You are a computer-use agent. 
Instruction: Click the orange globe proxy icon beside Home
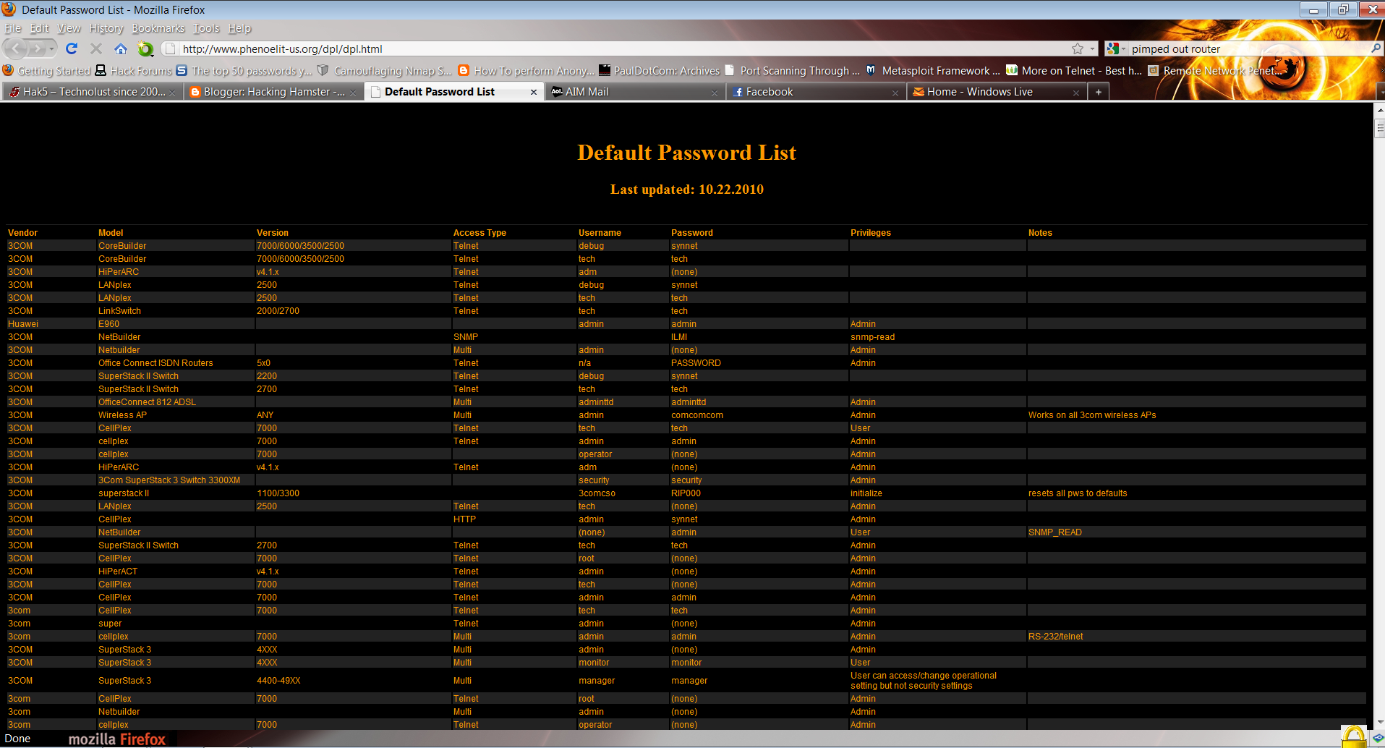tap(145, 48)
